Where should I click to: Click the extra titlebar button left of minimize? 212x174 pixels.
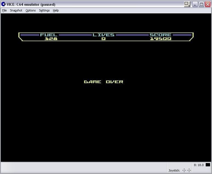click(187, 4)
